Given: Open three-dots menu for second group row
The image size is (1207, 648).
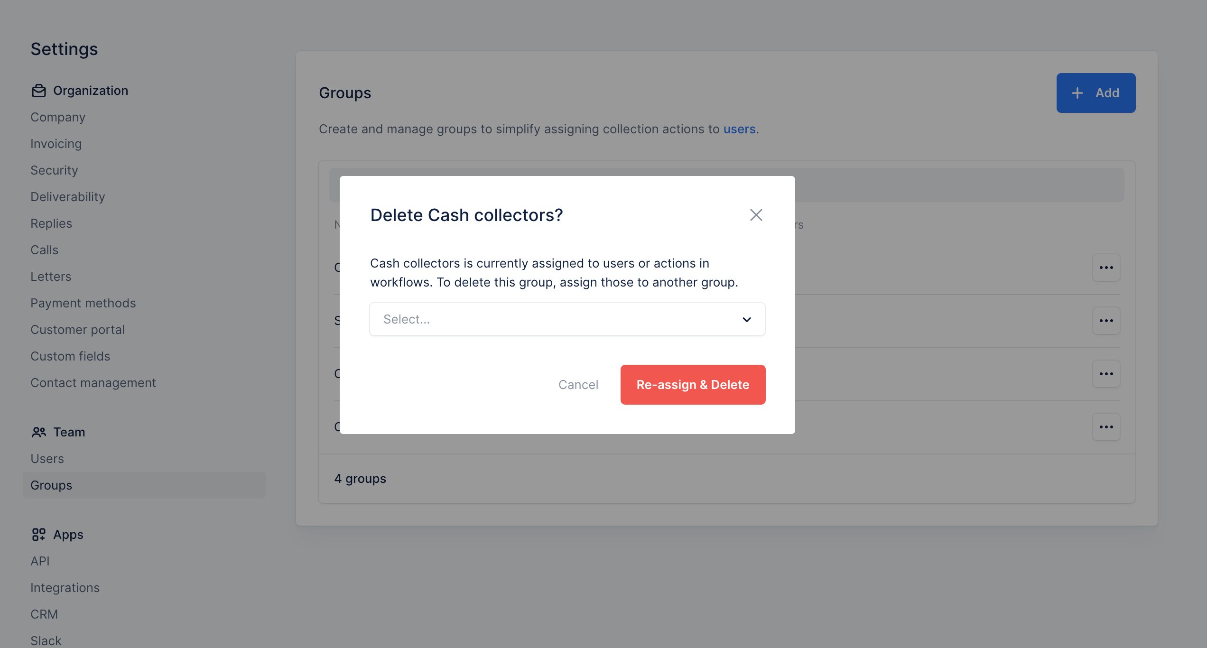Looking at the screenshot, I should point(1106,321).
